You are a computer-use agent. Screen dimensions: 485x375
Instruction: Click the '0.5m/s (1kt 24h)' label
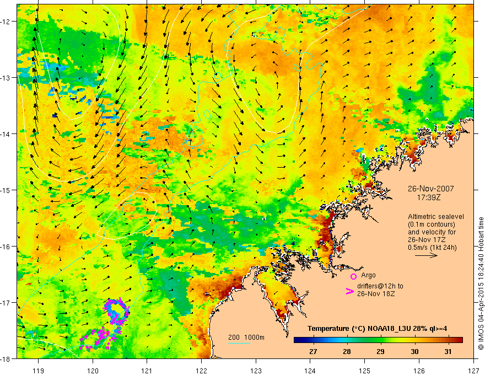(432, 248)
